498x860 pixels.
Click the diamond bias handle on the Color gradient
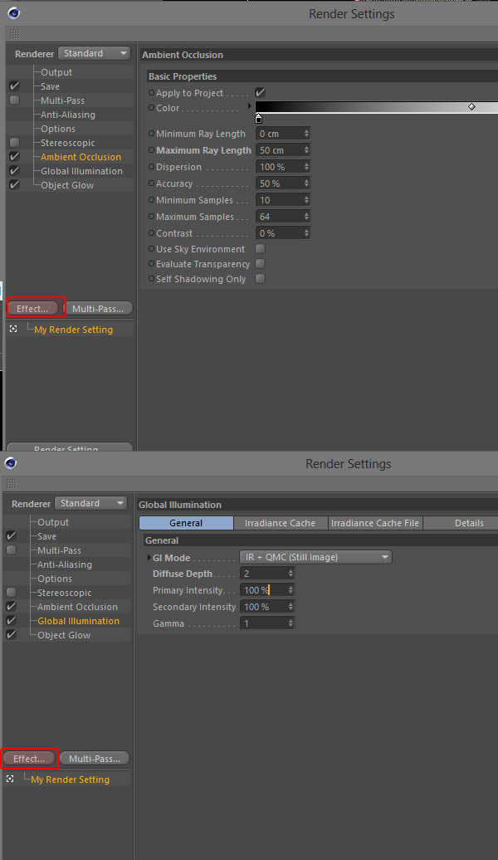(x=471, y=106)
